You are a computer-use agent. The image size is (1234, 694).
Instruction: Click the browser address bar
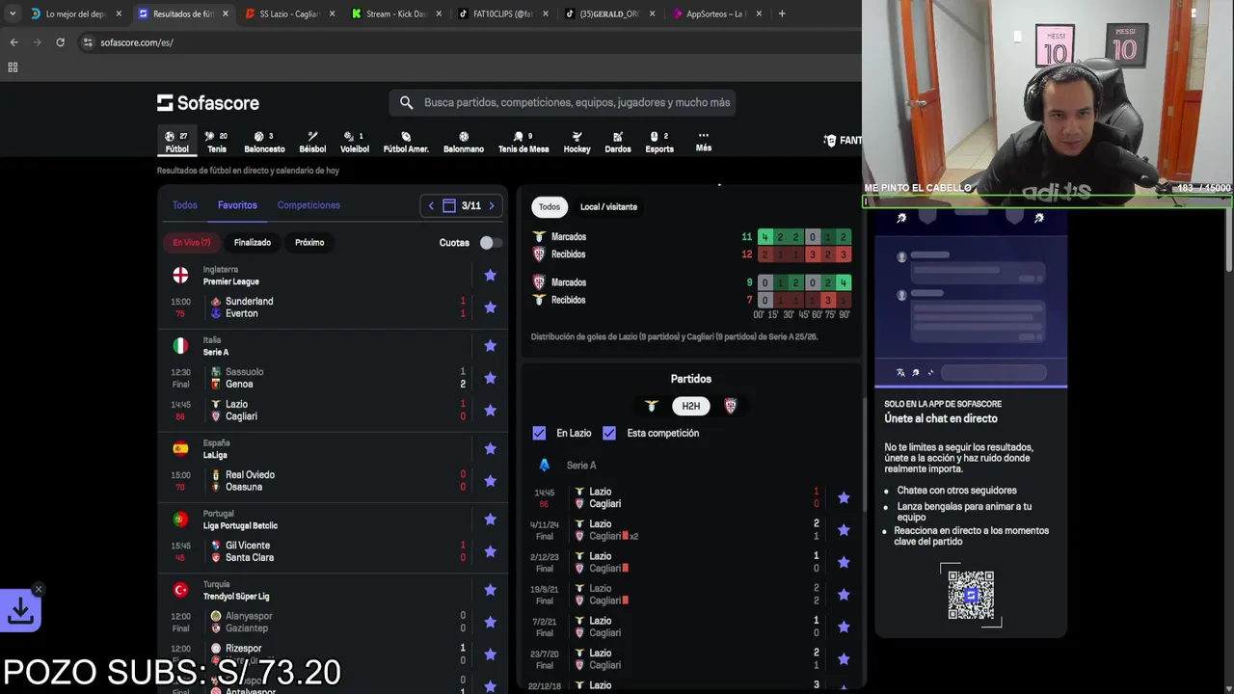tap(463, 42)
